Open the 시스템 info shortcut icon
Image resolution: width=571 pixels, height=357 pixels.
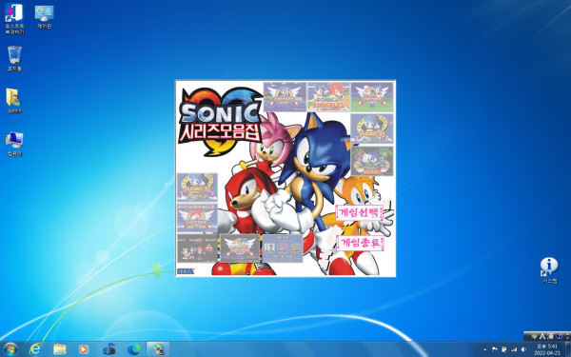click(x=549, y=270)
